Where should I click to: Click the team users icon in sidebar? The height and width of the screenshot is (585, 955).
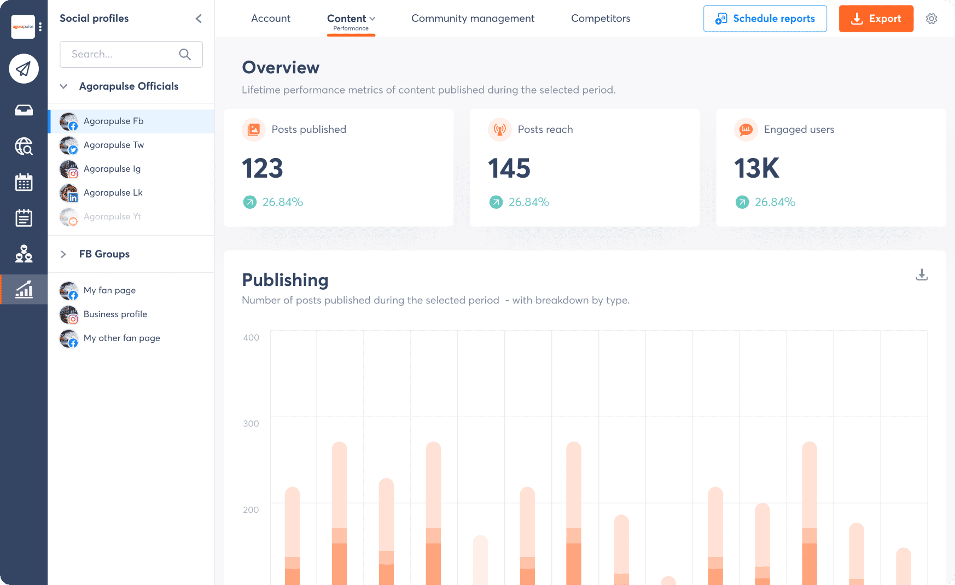pyautogui.click(x=24, y=254)
